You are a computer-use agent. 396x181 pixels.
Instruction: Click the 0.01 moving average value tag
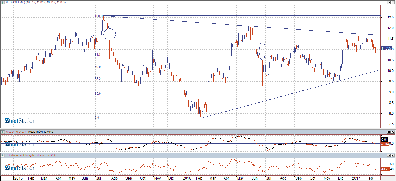coord(385,139)
